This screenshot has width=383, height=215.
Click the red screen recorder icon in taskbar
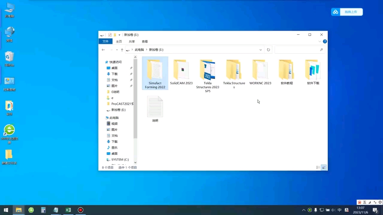point(80,210)
